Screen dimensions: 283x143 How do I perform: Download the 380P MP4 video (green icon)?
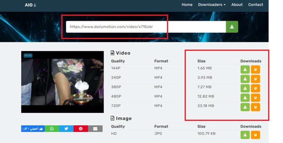click(x=245, y=88)
